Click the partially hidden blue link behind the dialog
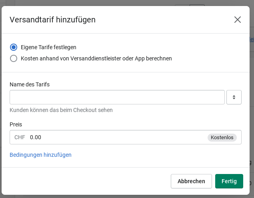 [252, 39]
